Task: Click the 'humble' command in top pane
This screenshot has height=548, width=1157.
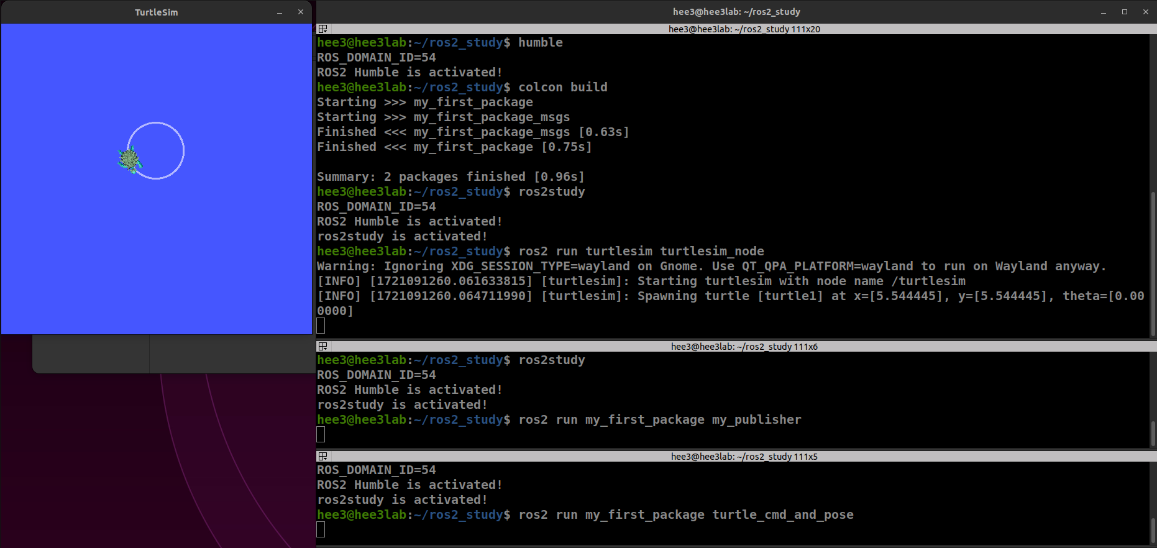Action: point(541,42)
